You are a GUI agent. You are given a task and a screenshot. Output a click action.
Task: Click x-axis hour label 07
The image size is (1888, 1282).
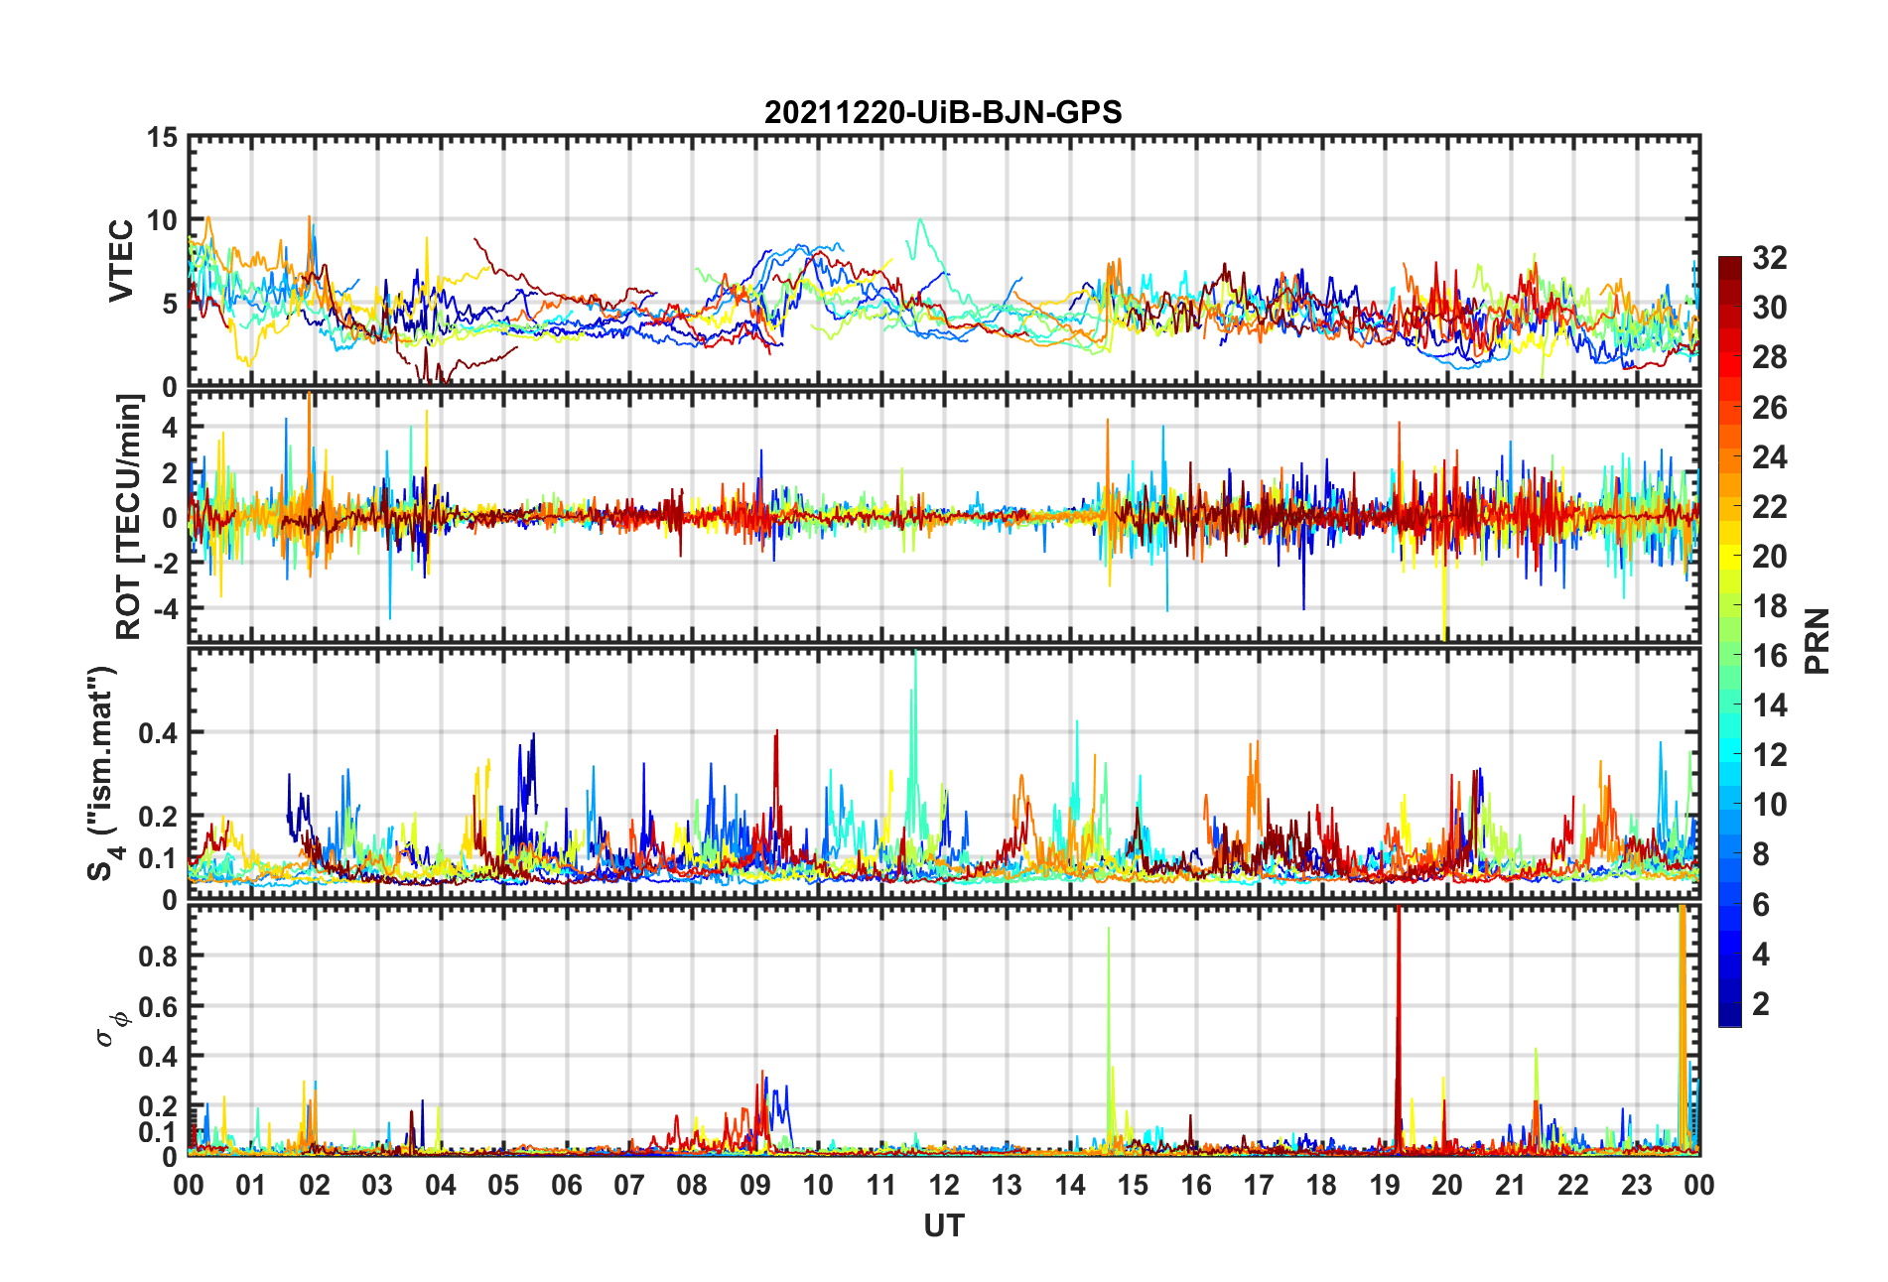pos(629,1185)
